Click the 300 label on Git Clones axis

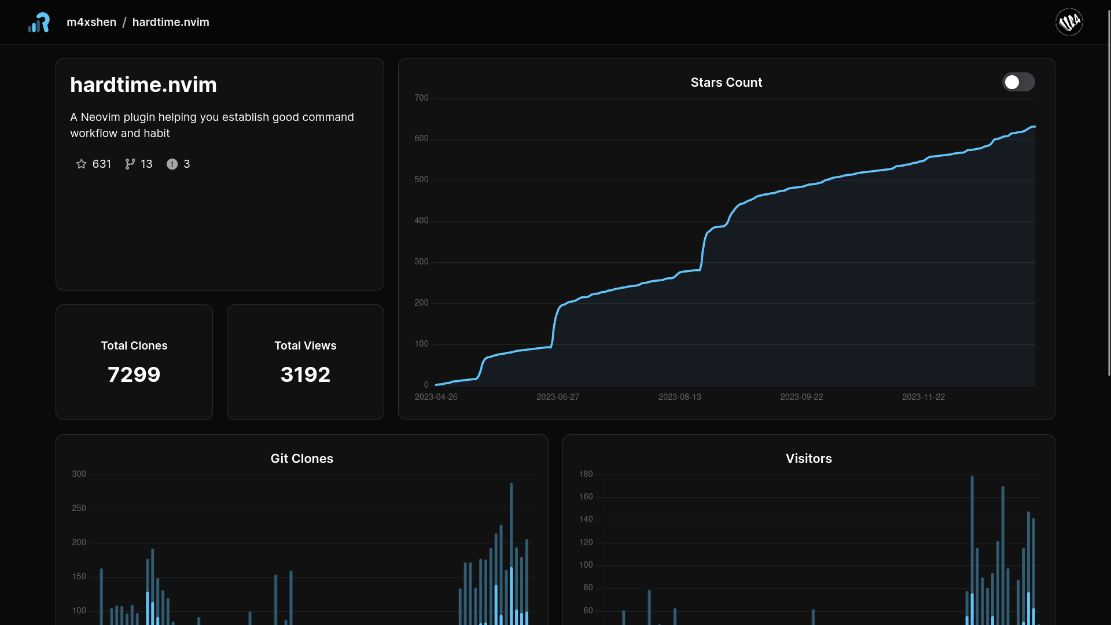pos(79,474)
